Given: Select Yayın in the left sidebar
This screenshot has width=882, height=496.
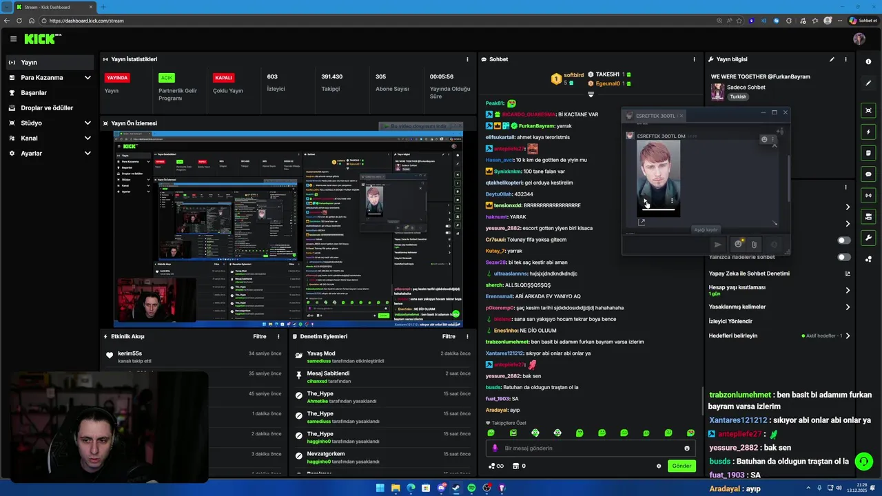Looking at the screenshot, I should point(50,63).
